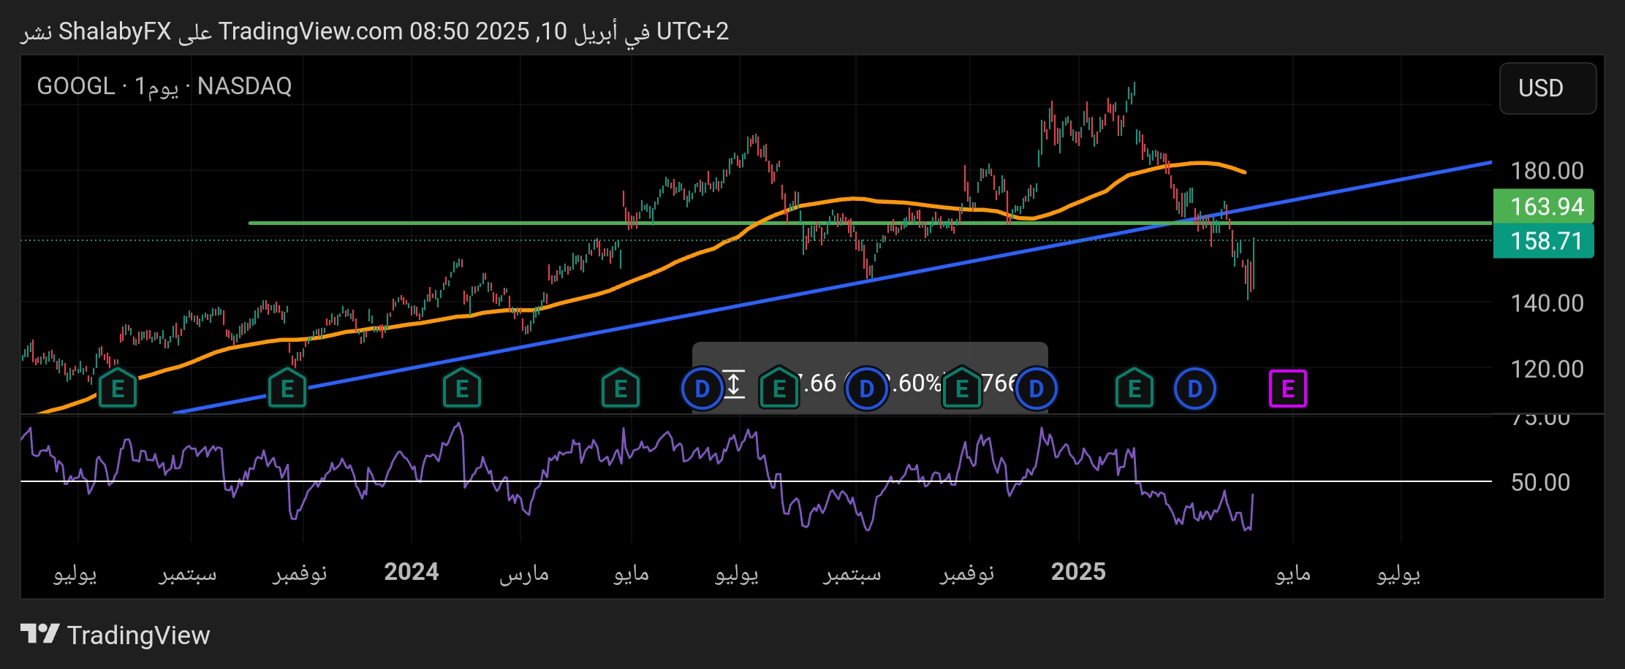The image size is (1625, 669).
Task: Click the 2025 year label on the time axis
Action: coord(1078,572)
